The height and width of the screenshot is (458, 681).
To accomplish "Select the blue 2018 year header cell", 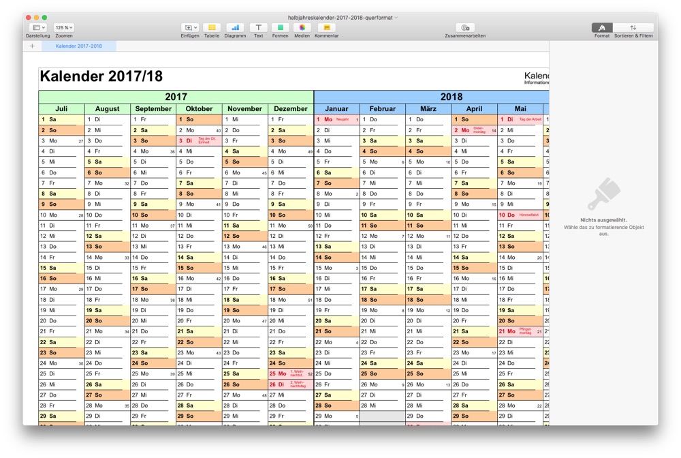I will 451,97.
